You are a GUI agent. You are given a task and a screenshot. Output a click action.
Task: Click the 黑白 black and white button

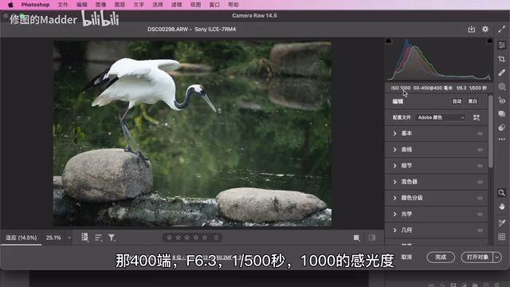coord(473,101)
